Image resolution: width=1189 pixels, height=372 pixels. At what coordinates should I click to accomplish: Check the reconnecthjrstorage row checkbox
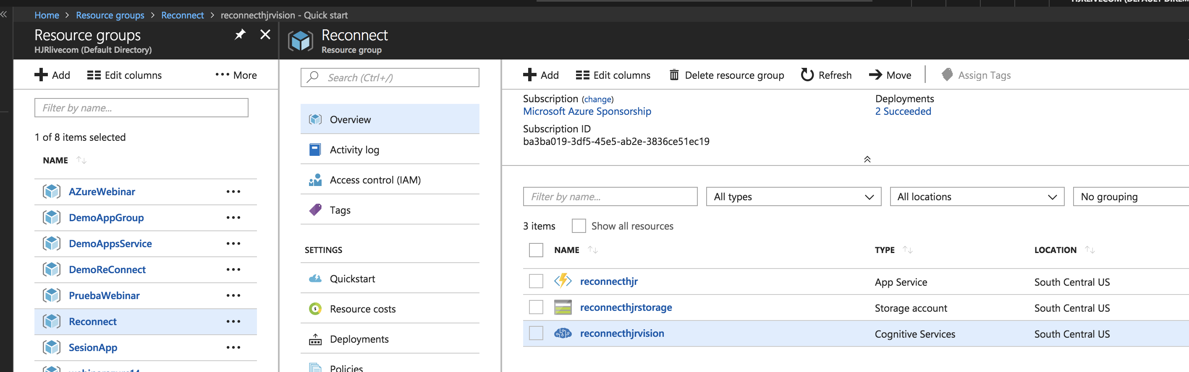(x=536, y=307)
